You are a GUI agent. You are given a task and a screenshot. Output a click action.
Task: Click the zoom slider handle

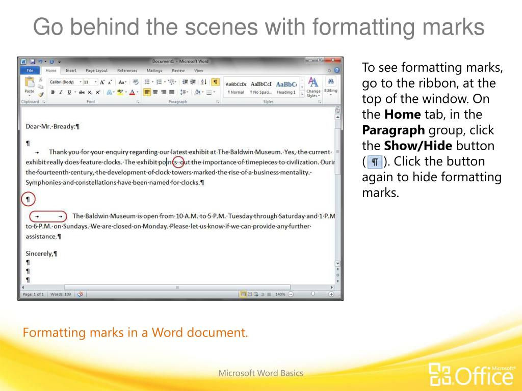coord(312,294)
